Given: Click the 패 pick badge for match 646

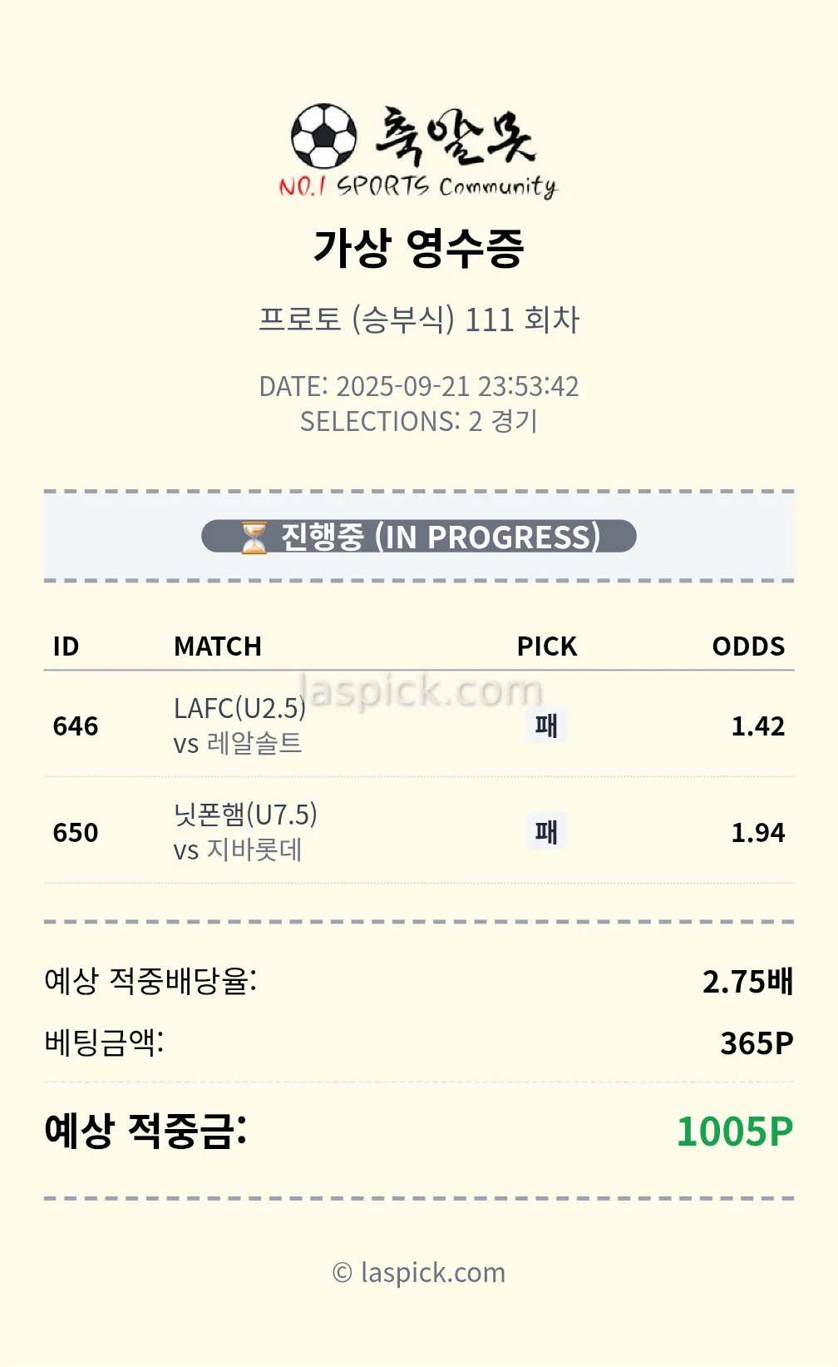Looking at the screenshot, I should [x=546, y=726].
